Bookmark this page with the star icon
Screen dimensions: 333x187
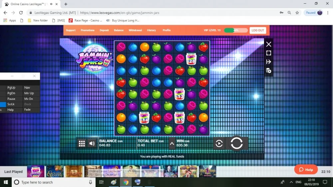click(297, 13)
